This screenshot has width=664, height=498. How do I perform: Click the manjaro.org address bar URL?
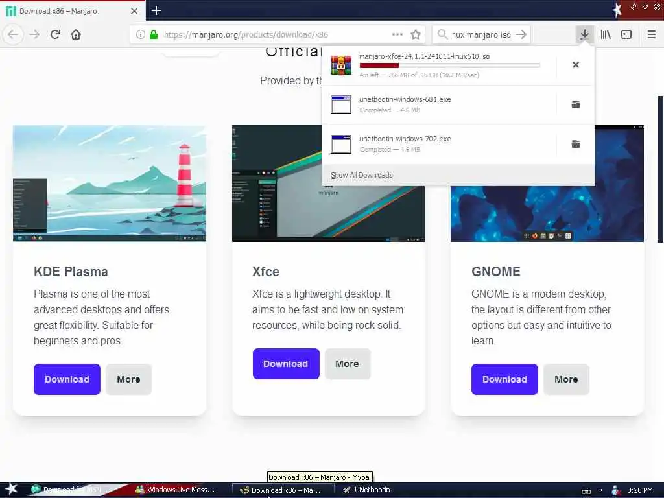coord(246,35)
